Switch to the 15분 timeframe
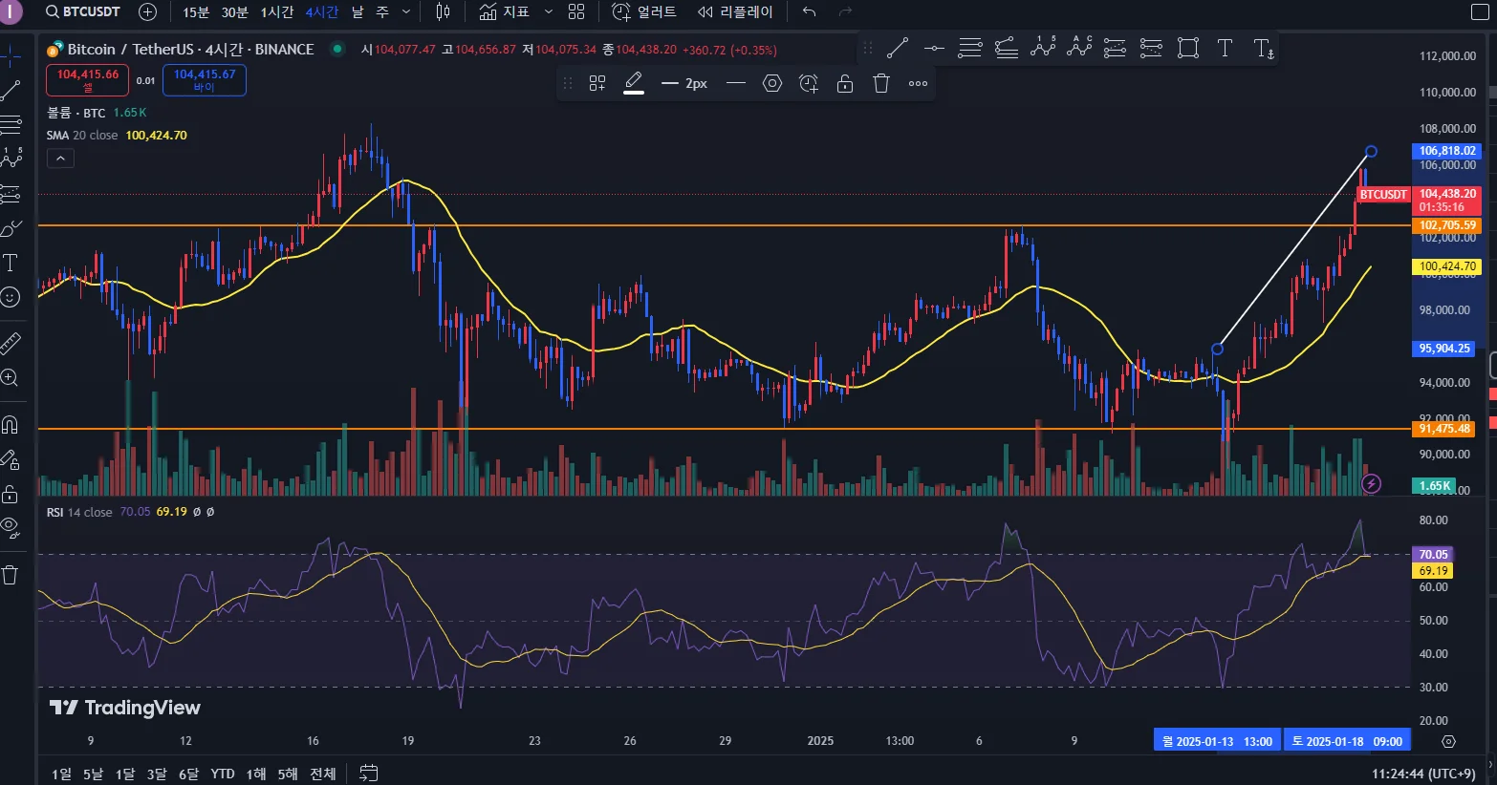The image size is (1497, 785). pos(196,11)
